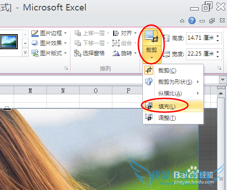Image resolution: width=227 pixels, height=190 pixels.
Task: Open the 图片效果 picture effects menu
Action: [x=49, y=43]
